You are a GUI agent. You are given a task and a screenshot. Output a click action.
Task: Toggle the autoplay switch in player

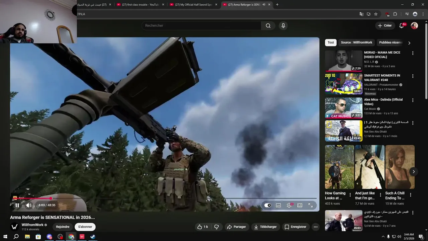pyautogui.click(x=267, y=205)
